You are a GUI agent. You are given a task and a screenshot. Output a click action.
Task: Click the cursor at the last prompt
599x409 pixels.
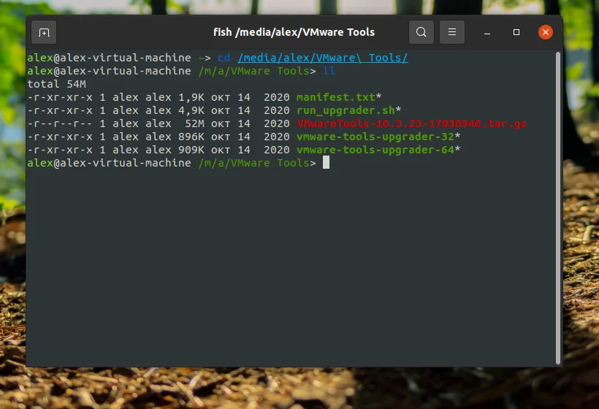tap(326, 162)
